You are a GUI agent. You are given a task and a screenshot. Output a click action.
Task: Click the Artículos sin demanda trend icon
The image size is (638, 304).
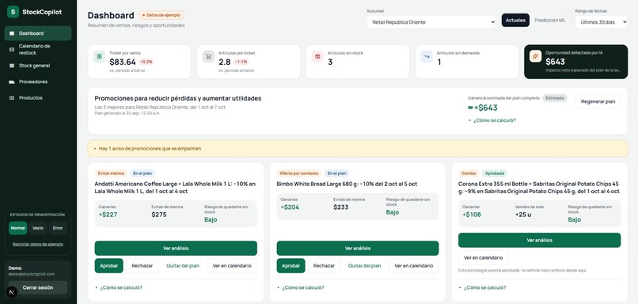click(x=427, y=56)
